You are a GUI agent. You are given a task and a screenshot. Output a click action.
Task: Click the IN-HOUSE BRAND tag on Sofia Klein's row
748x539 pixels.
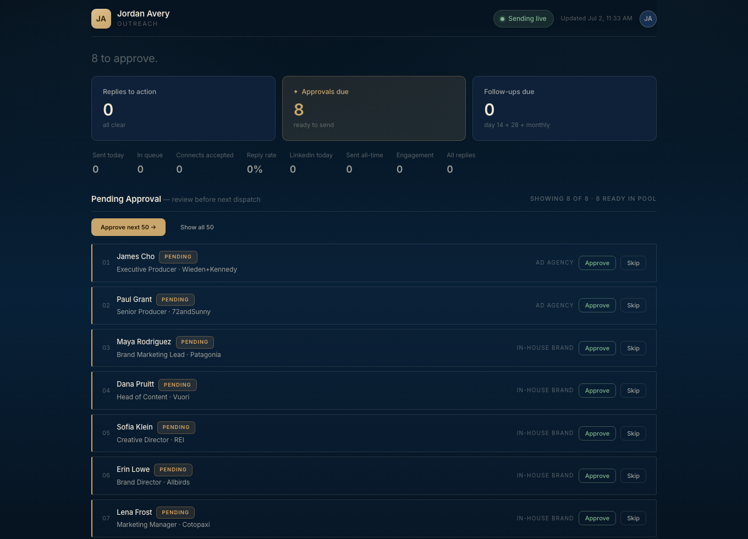(545, 433)
